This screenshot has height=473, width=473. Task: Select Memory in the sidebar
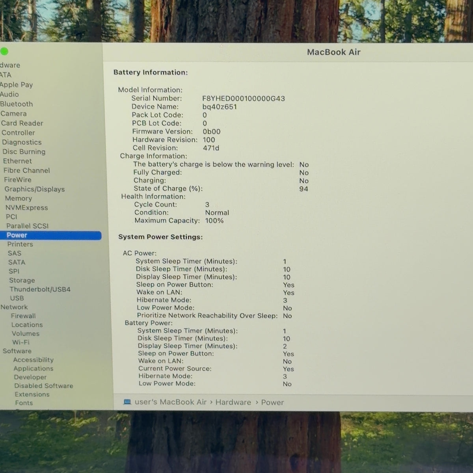tap(19, 198)
